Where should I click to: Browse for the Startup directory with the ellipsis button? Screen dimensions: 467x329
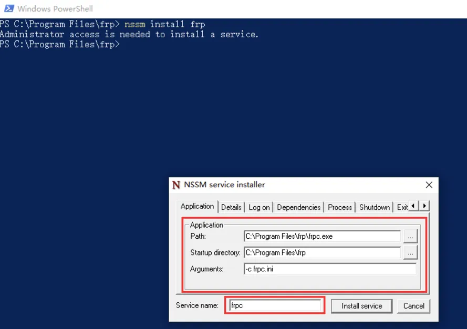(410, 253)
